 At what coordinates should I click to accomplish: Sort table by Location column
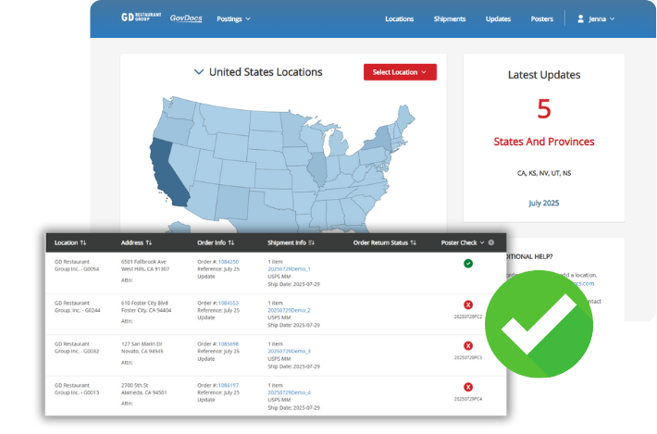point(70,242)
